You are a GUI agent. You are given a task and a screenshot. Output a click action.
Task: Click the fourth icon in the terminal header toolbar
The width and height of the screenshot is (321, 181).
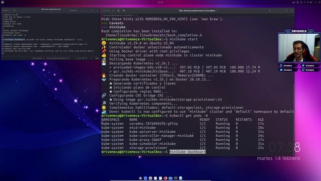(124, 11)
